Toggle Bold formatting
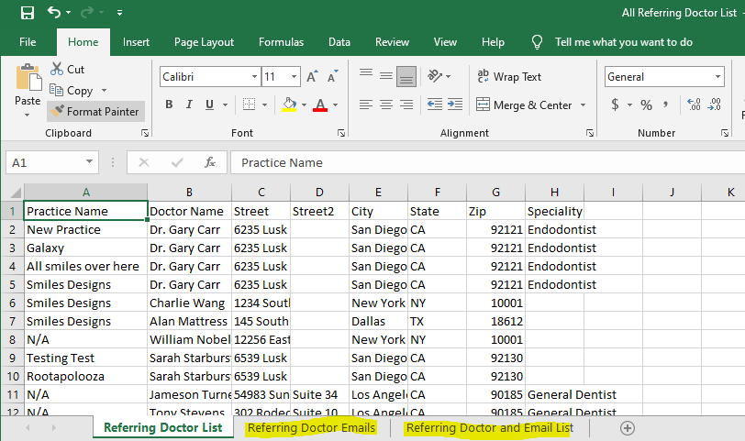This screenshot has width=745, height=441. tap(169, 105)
